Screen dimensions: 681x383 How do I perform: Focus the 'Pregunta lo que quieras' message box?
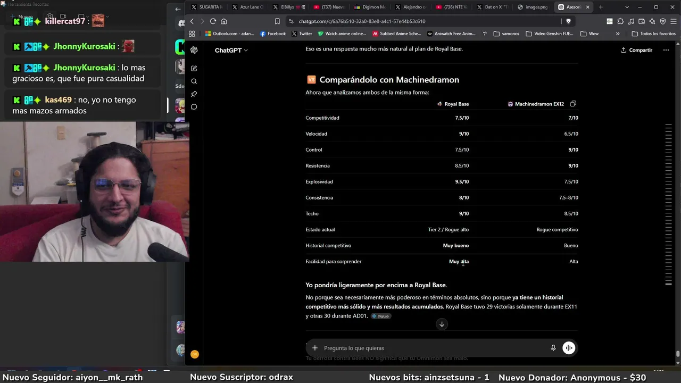click(x=434, y=348)
